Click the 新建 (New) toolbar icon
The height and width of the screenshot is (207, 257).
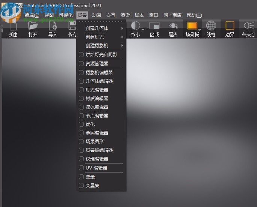pos(13,26)
